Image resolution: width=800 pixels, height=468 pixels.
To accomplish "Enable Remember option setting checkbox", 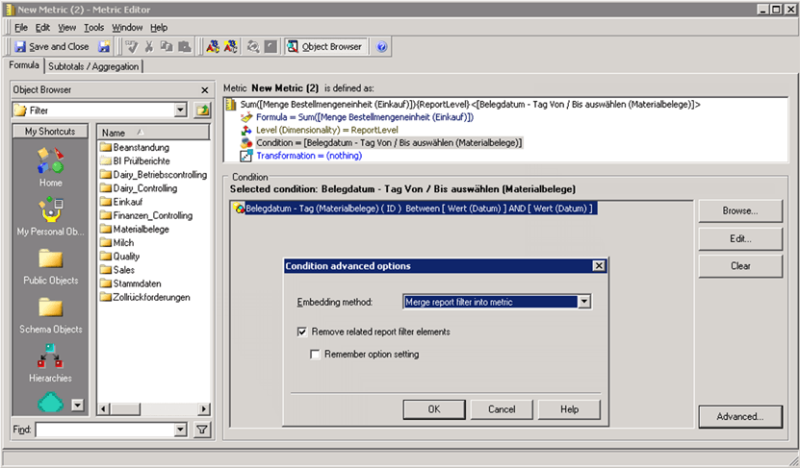I will pyautogui.click(x=315, y=355).
